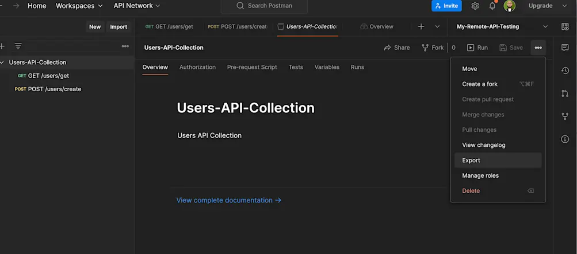577x254 pixels.
Task: Open the Comments icon in right sidebar
Action: [565, 47]
